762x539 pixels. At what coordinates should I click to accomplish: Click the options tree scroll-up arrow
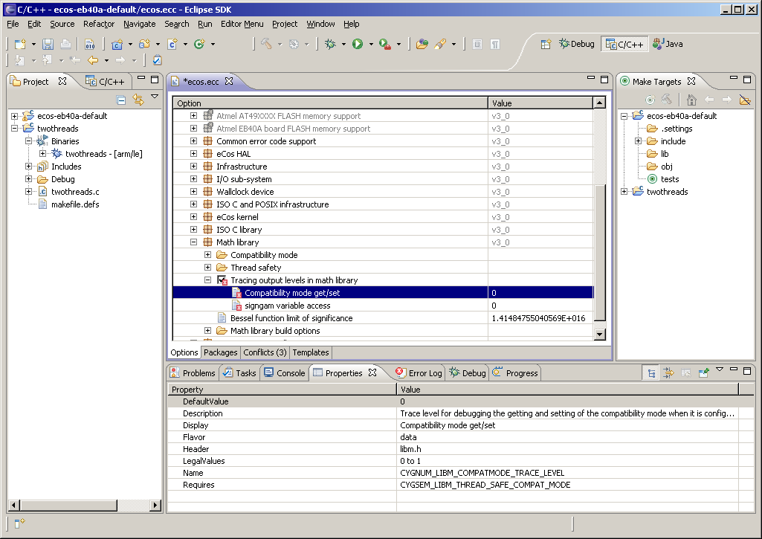(x=600, y=103)
